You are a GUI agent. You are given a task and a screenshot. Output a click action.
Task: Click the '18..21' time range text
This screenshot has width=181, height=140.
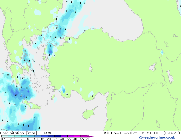145,133
